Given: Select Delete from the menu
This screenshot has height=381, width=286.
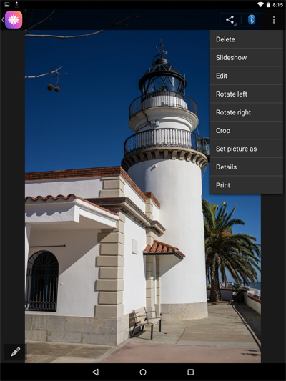Looking at the screenshot, I should point(247,39).
